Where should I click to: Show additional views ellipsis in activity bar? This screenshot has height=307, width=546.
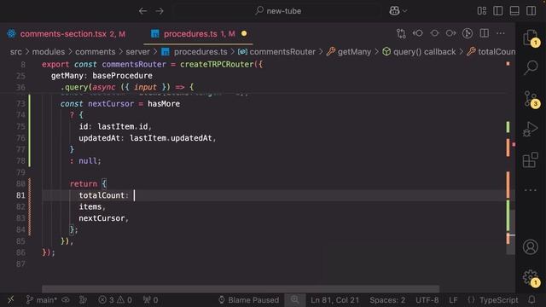(x=531, y=190)
